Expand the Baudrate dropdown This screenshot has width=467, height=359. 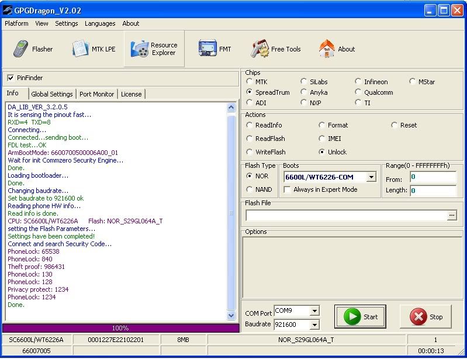coord(314,325)
